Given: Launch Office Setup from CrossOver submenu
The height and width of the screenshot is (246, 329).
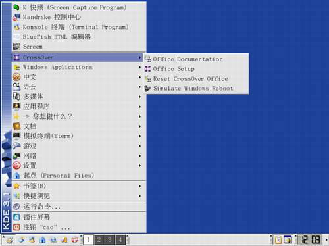Looking at the screenshot, I should (x=196, y=69).
